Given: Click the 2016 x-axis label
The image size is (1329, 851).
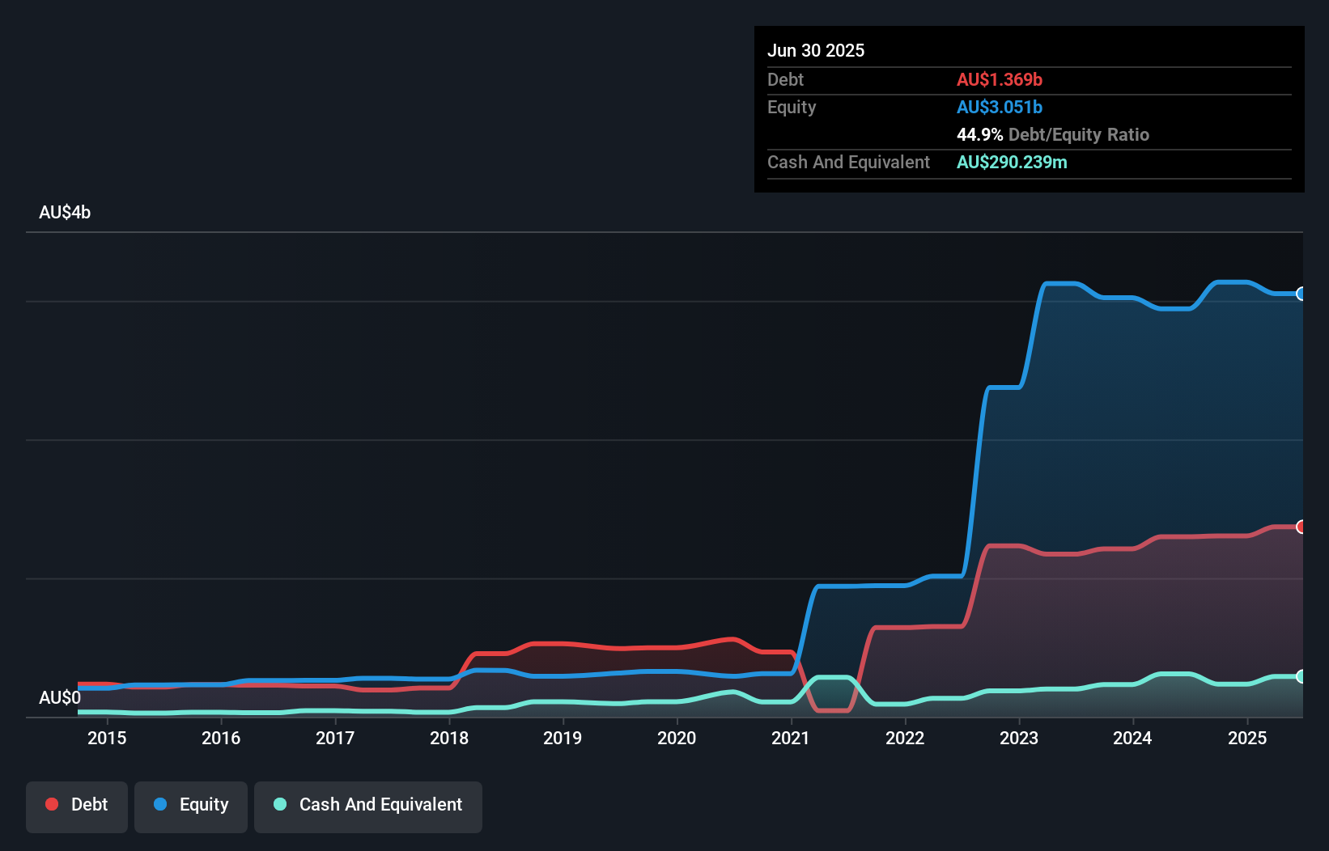Looking at the screenshot, I should click(x=221, y=738).
